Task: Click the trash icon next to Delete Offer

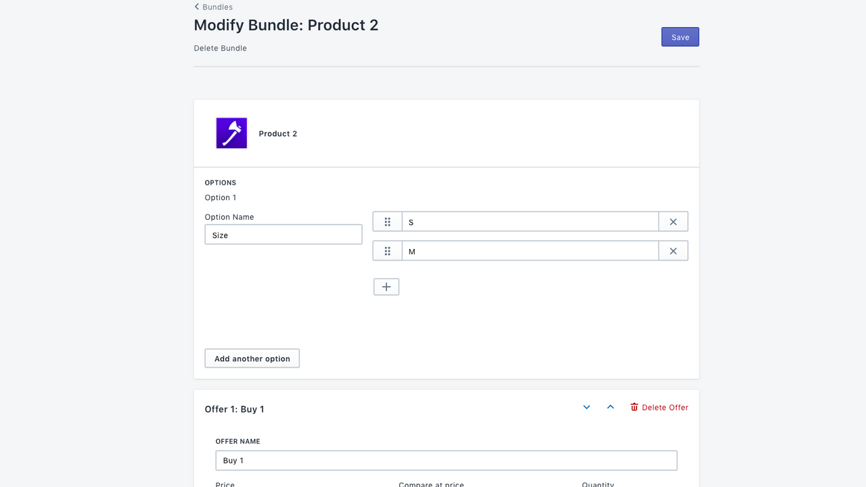Action: tap(634, 407)
